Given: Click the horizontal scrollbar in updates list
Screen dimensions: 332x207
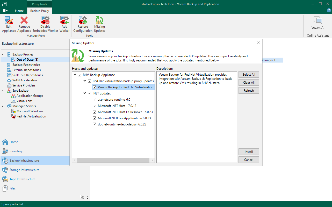Looking at the screenshot, I should click(x=113, y=161).
